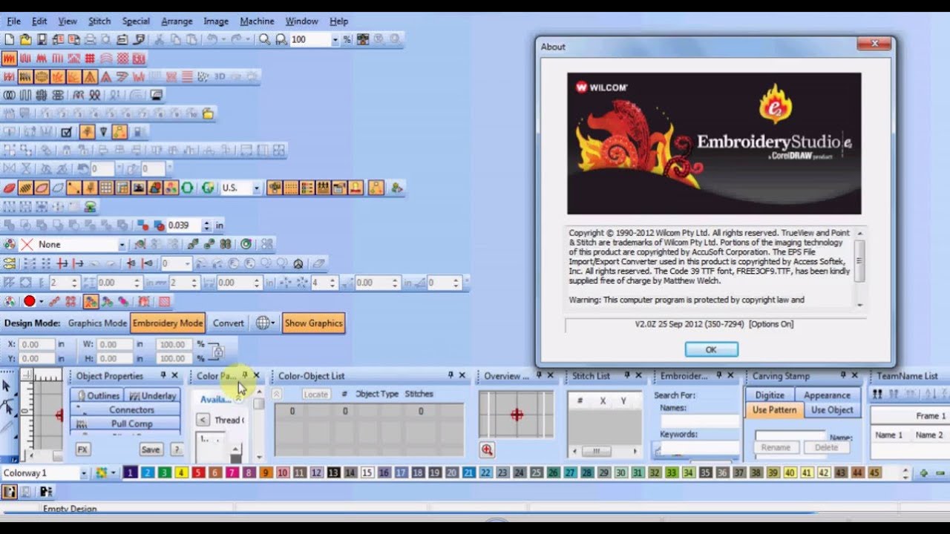Click the red circle color icon

(x=29, y=301)
